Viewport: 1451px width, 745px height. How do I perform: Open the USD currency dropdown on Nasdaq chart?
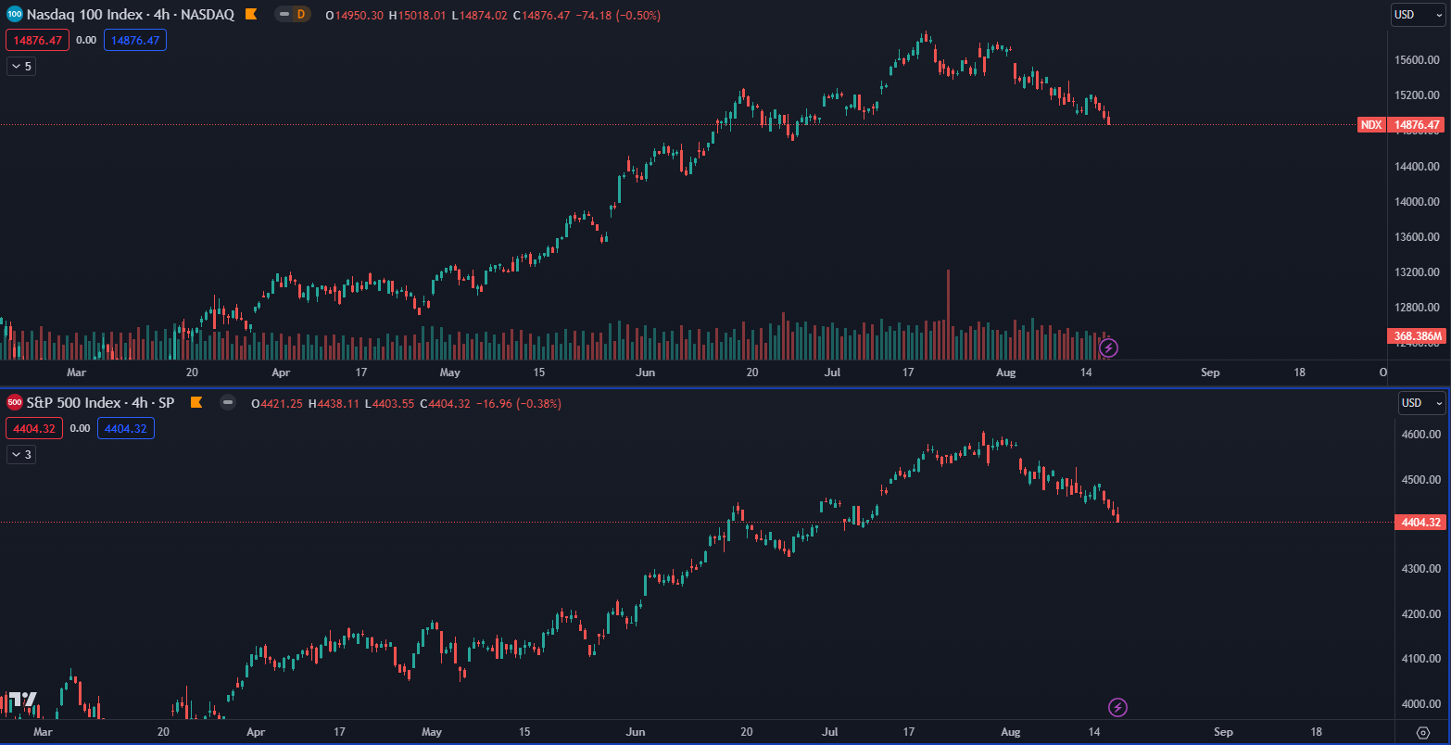coord(1418,15)
